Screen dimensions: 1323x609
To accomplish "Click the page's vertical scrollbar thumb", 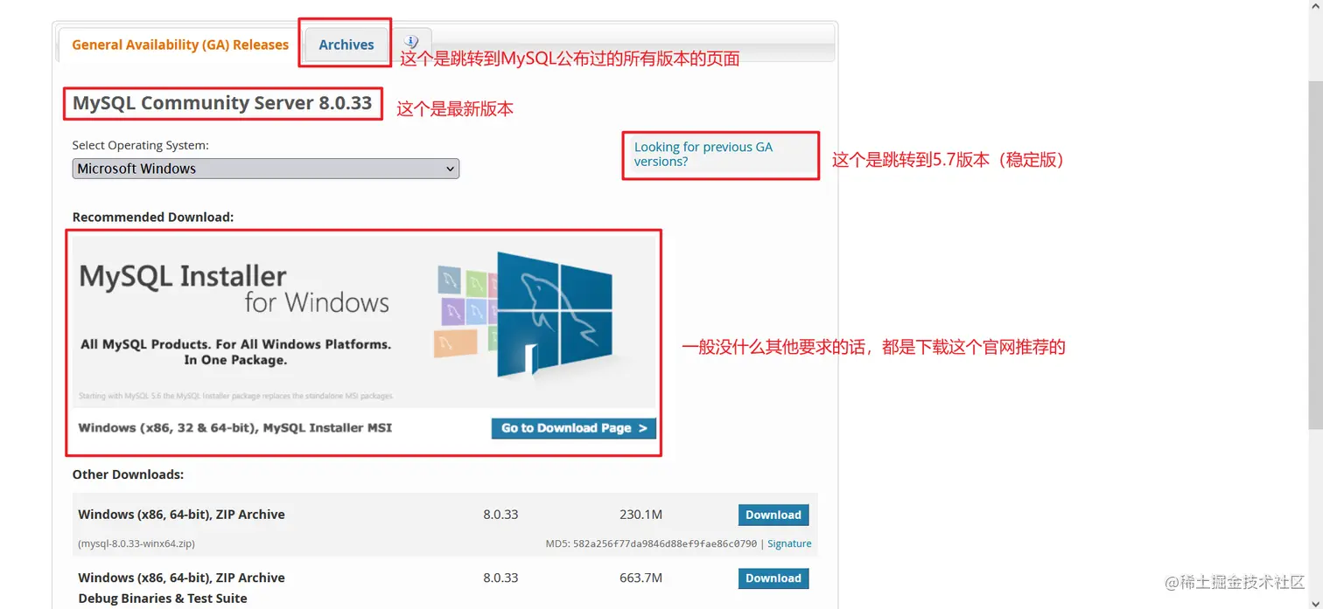I will coord(1315,253).
